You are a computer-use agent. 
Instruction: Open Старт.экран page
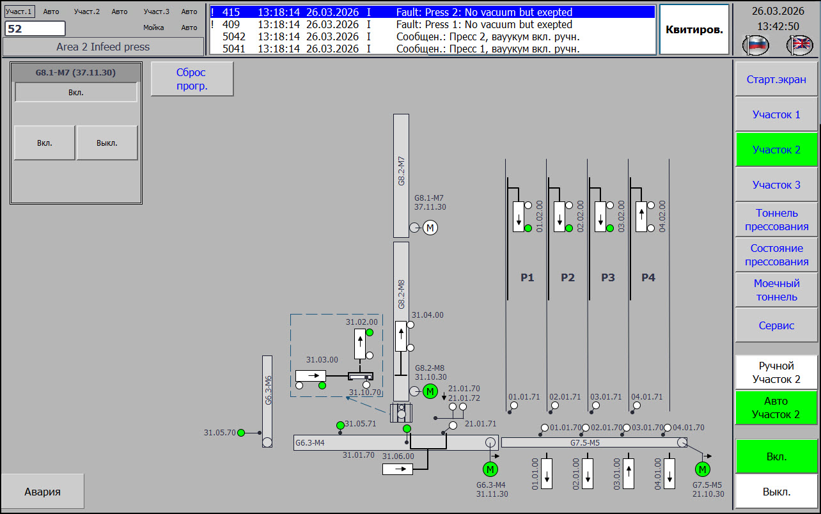776,80
